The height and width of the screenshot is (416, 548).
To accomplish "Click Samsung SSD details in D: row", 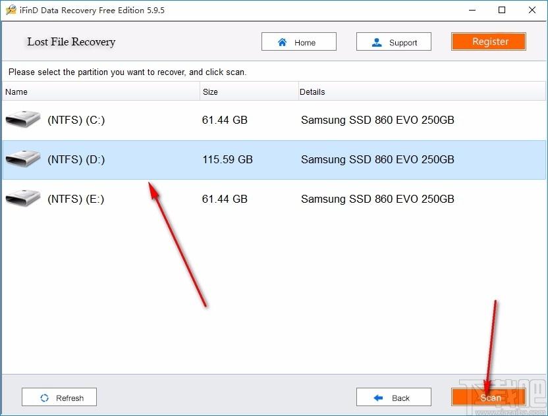I will tap(377, 160).
